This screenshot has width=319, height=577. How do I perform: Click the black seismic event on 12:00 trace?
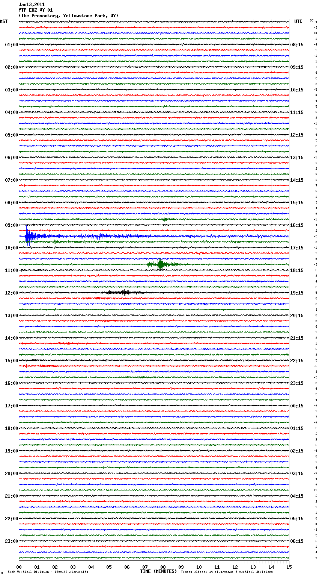(x=124, y=293)
